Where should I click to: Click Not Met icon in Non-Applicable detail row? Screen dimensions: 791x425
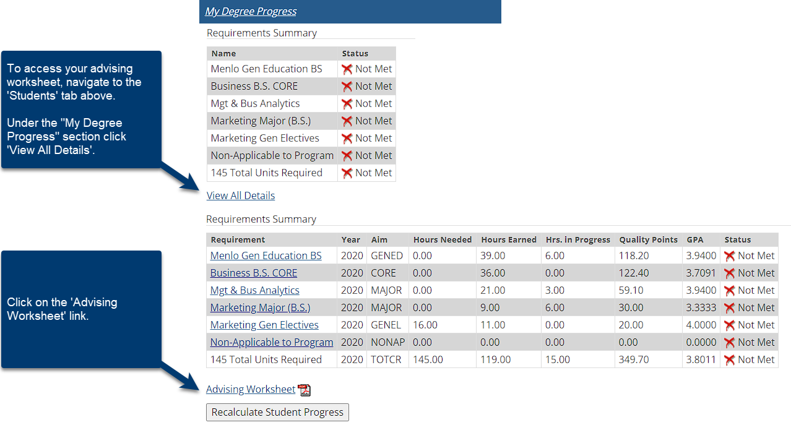(730, 343)
